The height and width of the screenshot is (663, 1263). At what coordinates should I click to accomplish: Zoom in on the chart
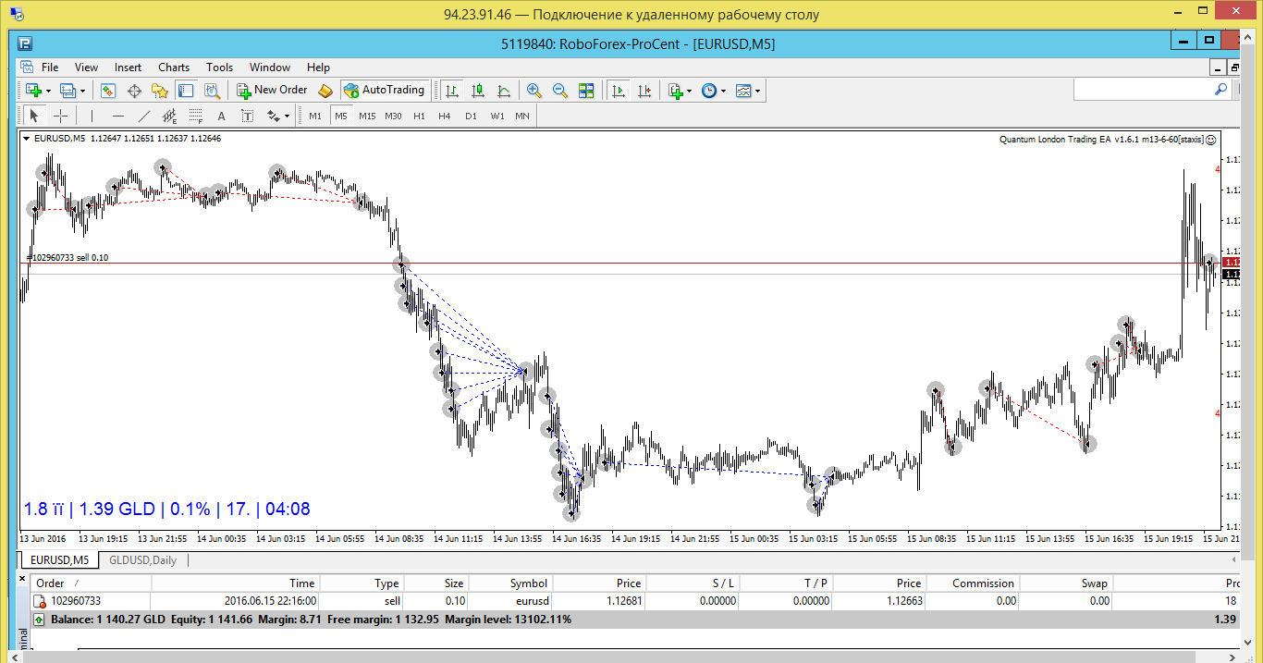(x=534, y=91)
